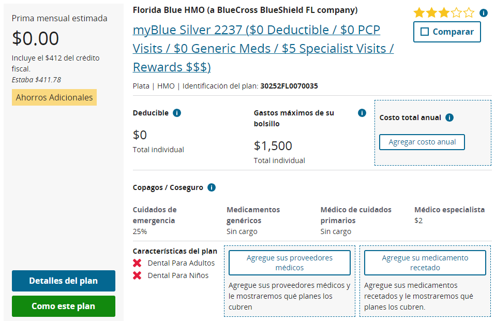Click the red X beside Dental Para Niños
Image resolution: width=495 pixels, height=321 pixels.
(137, 275)
